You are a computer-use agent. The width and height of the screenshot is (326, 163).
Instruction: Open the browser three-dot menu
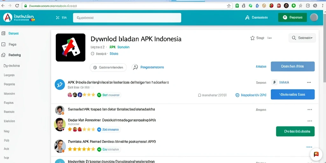(x=323, y=6)
